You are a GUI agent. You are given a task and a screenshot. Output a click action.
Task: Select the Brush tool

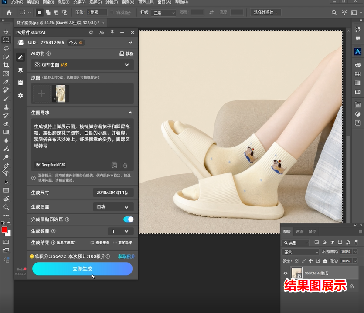point(6,99)
